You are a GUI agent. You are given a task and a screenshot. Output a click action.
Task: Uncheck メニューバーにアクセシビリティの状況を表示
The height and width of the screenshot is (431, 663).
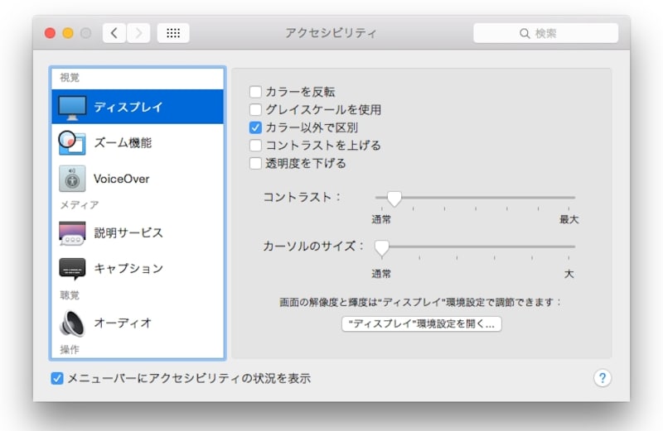click(x=56, y=378)
